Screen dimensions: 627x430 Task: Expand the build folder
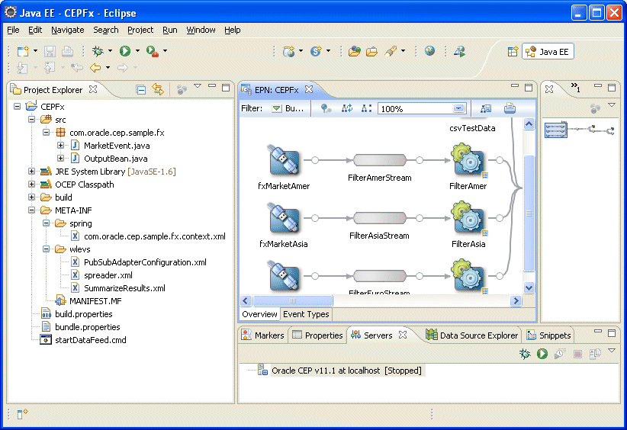pyautogui.click(x=31, y=197)
